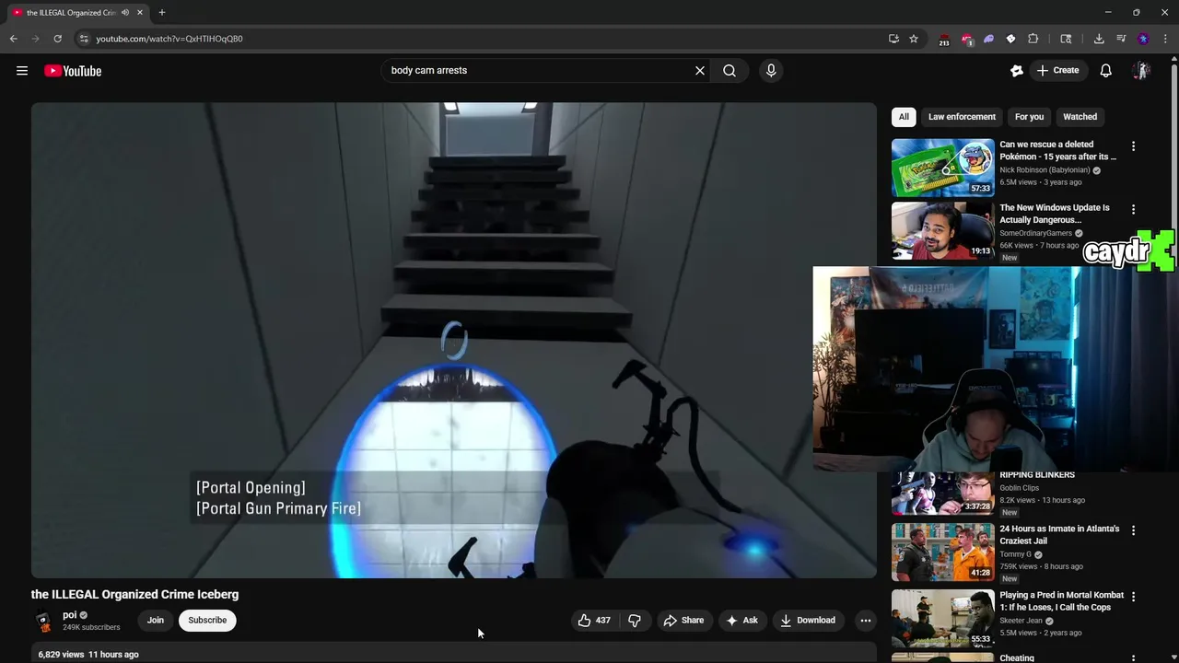Open poi channel avatar
Viewport: 1179px width, 663px height.
pos(43,621)
